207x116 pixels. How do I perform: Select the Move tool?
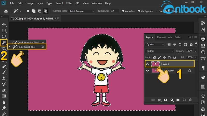point(4,24)
